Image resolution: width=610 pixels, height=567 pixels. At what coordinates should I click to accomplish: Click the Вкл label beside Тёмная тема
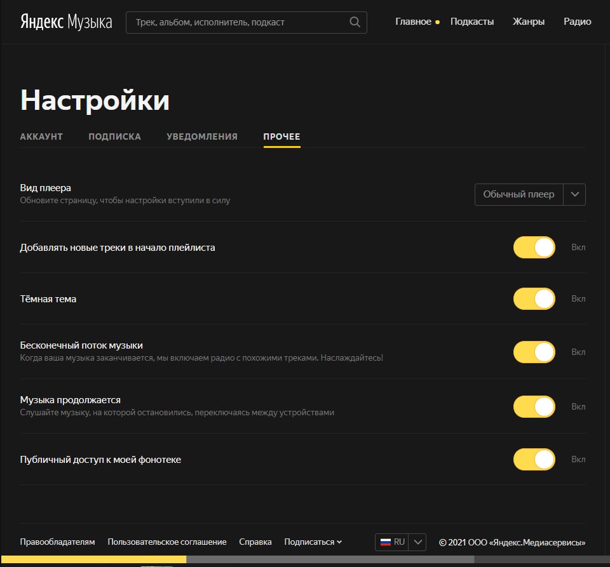point(578,299)
